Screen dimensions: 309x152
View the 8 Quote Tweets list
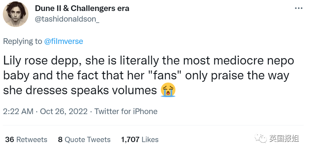pyautogui.click(x=84, y=140)
